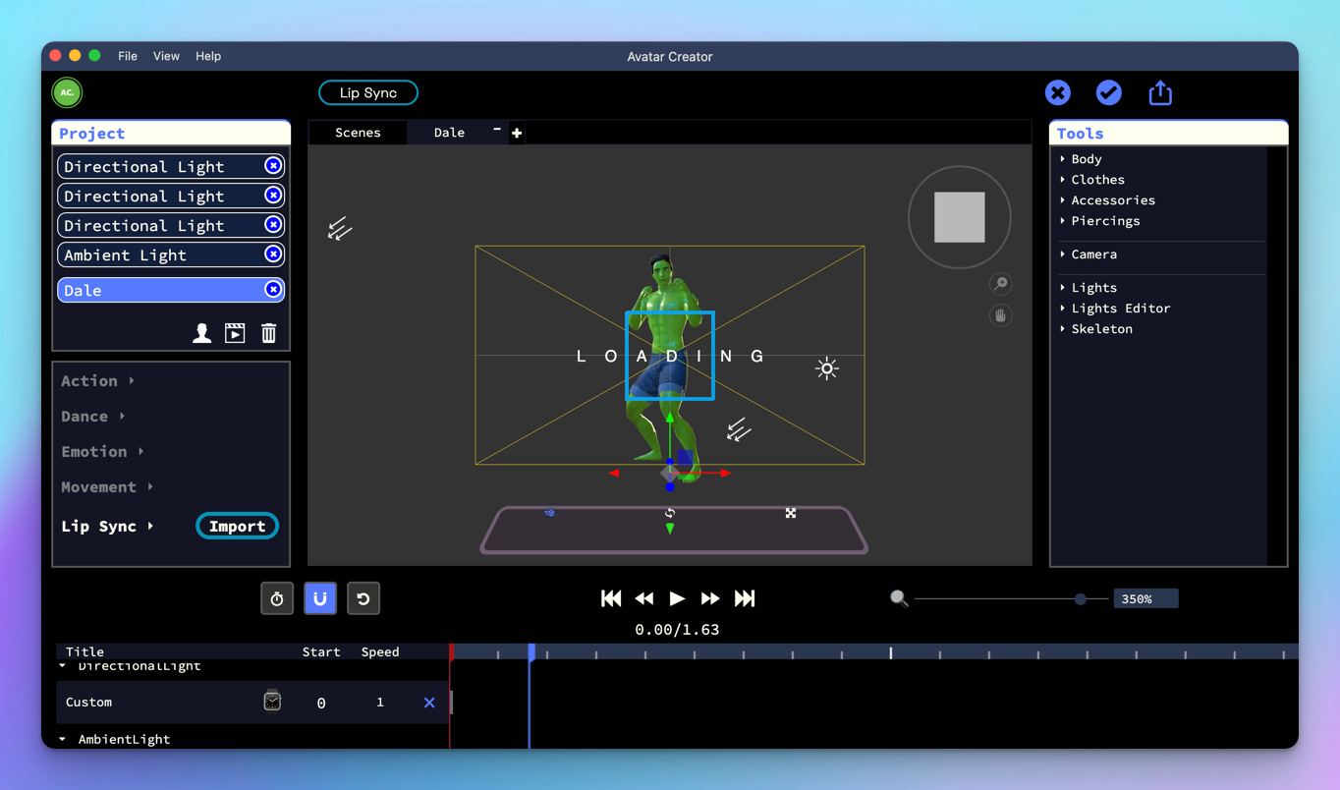The height and width of the screenshot is (790, 1340).
Task: Expand the Lights Editor section
Action: coord(1115,308)
